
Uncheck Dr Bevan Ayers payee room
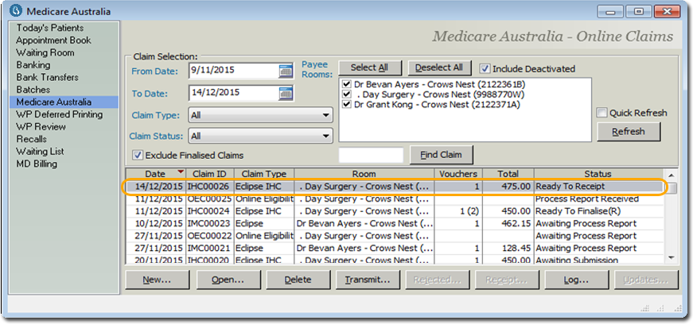tap(346, 84)
